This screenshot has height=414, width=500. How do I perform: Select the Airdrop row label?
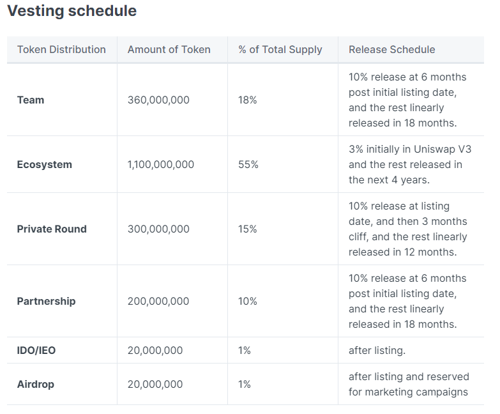click(x=36, y=384)
